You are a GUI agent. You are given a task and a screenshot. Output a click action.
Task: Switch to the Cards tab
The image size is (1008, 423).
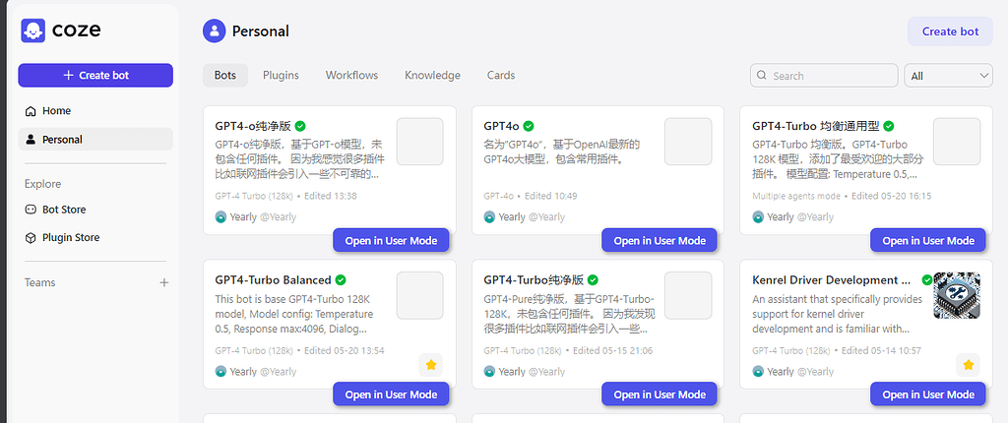click(x=501, y=75)
